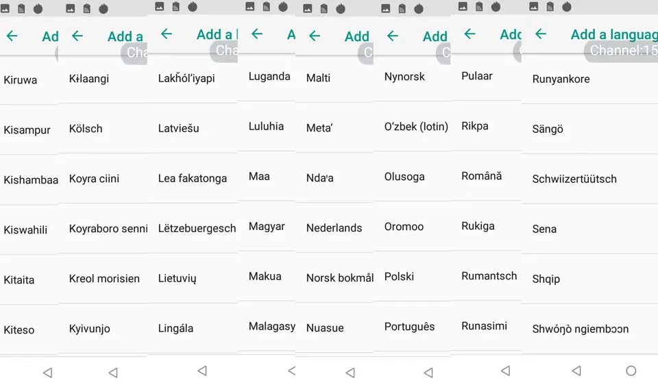
Task: Tap the navigation back triangle below Shwóŋò ngiembɔɔn
Action: click(576, 371)
